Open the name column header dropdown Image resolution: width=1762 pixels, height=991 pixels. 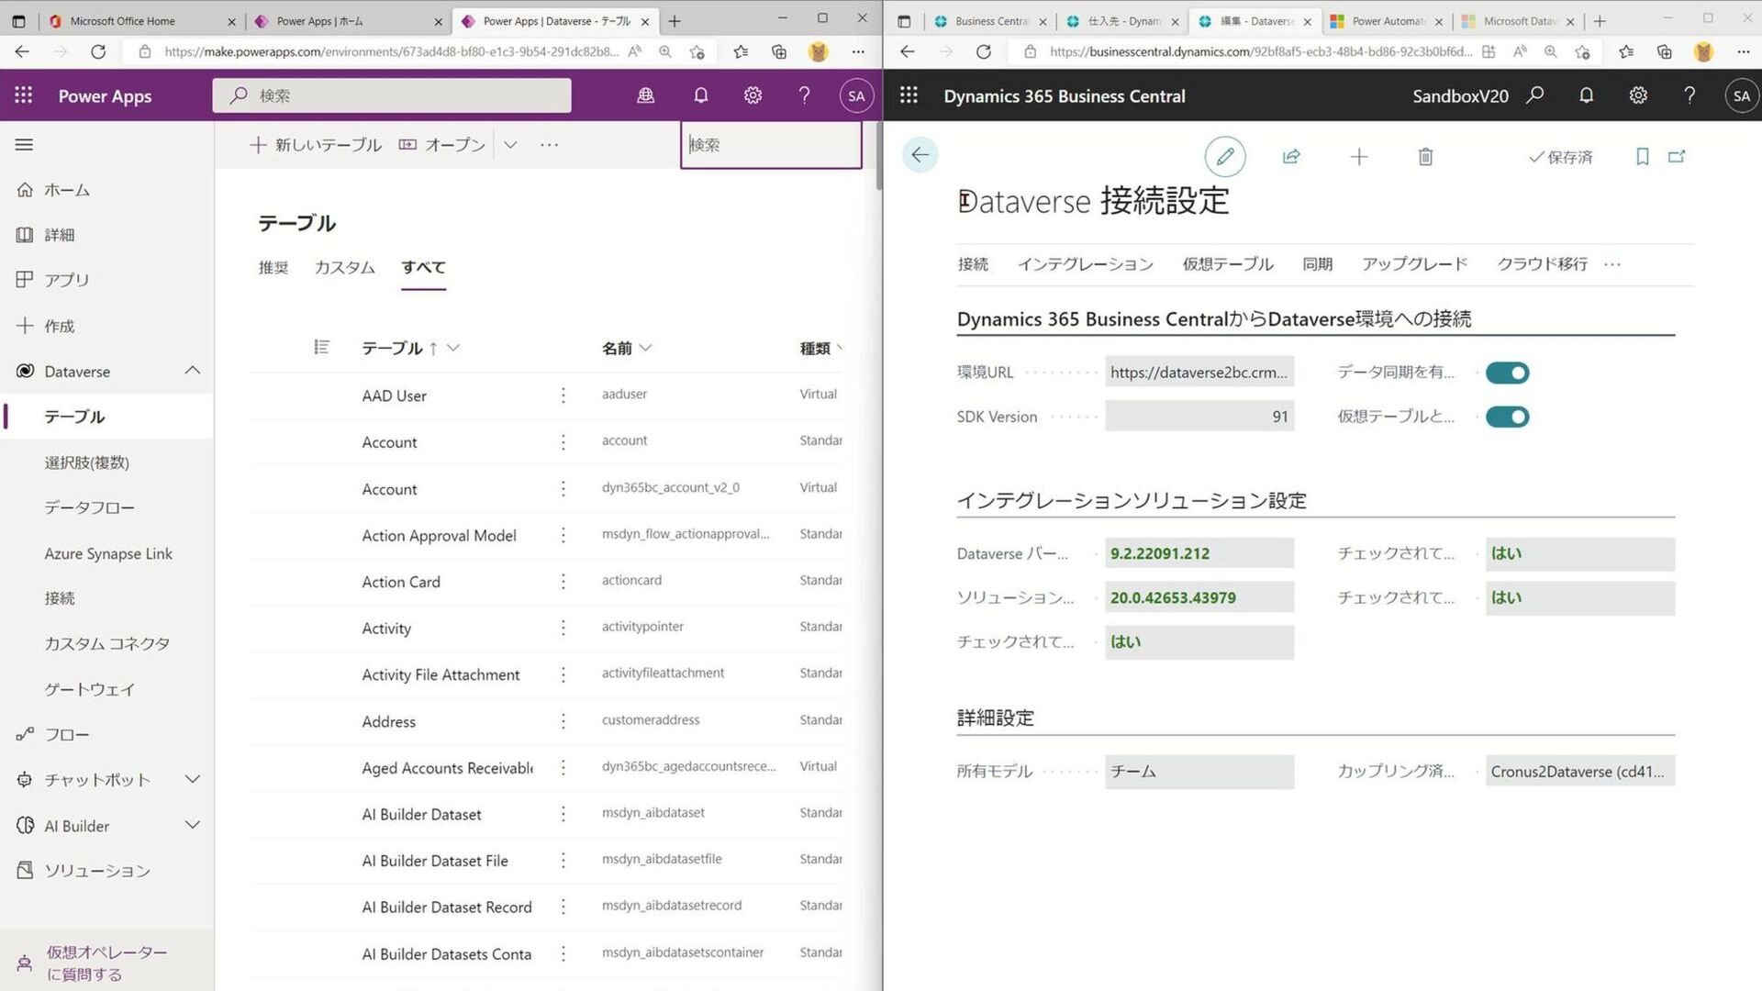pos(646,347)
